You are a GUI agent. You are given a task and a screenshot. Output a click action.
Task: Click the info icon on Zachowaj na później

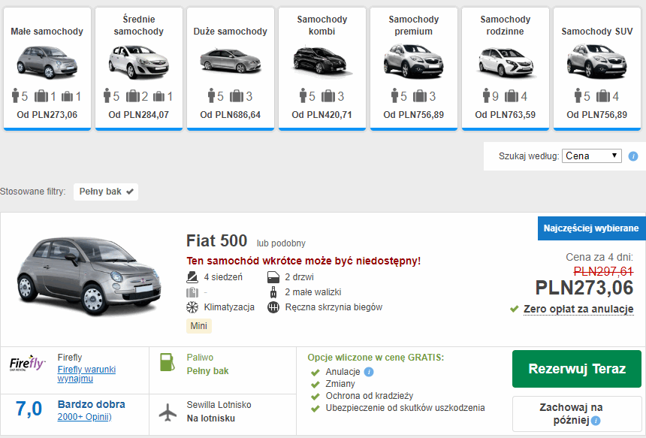[x=596, y=421]
